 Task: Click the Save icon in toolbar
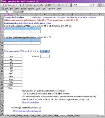pyautogui.click(x=9, y=5)
